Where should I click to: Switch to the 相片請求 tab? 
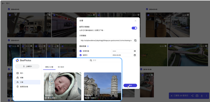pos(61,67)
